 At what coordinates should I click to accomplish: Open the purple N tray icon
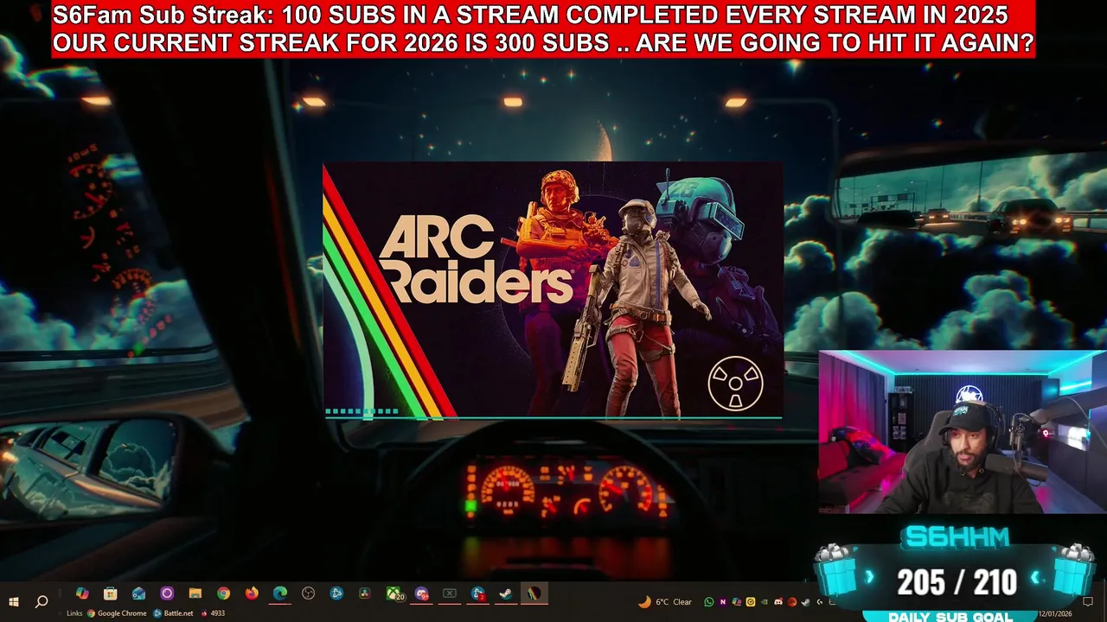click(x=723, y=602)
